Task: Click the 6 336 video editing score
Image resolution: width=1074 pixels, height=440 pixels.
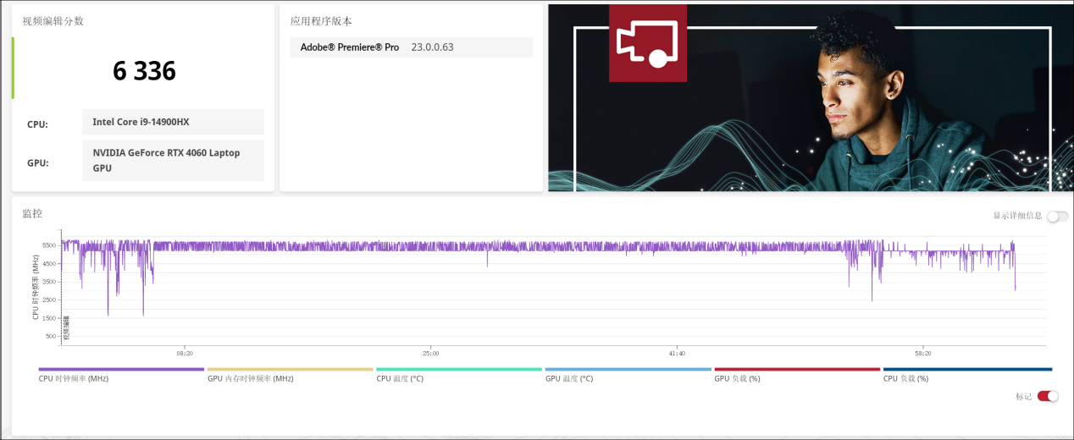Action: tap(144, 71)
